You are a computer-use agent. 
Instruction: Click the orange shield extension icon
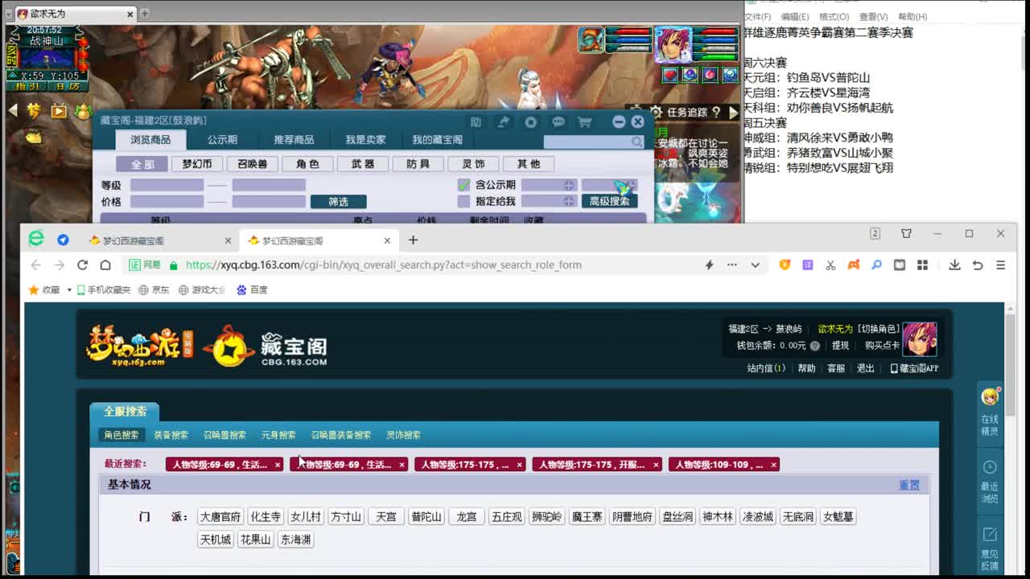tap(785, 265)
